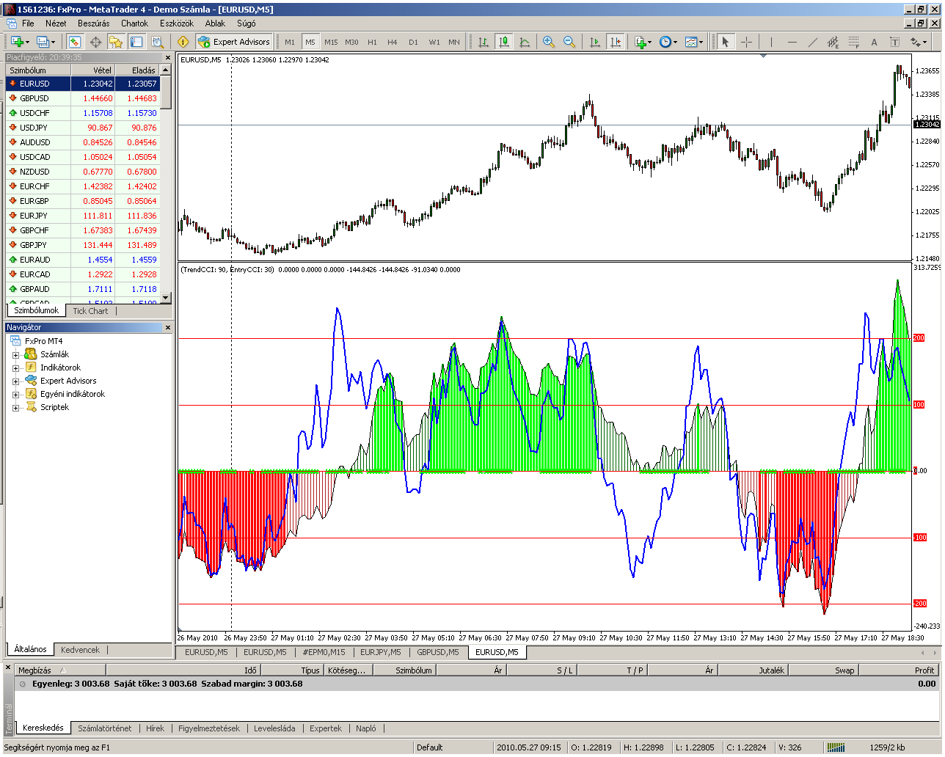Switch chart to H4 timeframe
This screenshot has width=945, height=757.
tap(393, 42)
